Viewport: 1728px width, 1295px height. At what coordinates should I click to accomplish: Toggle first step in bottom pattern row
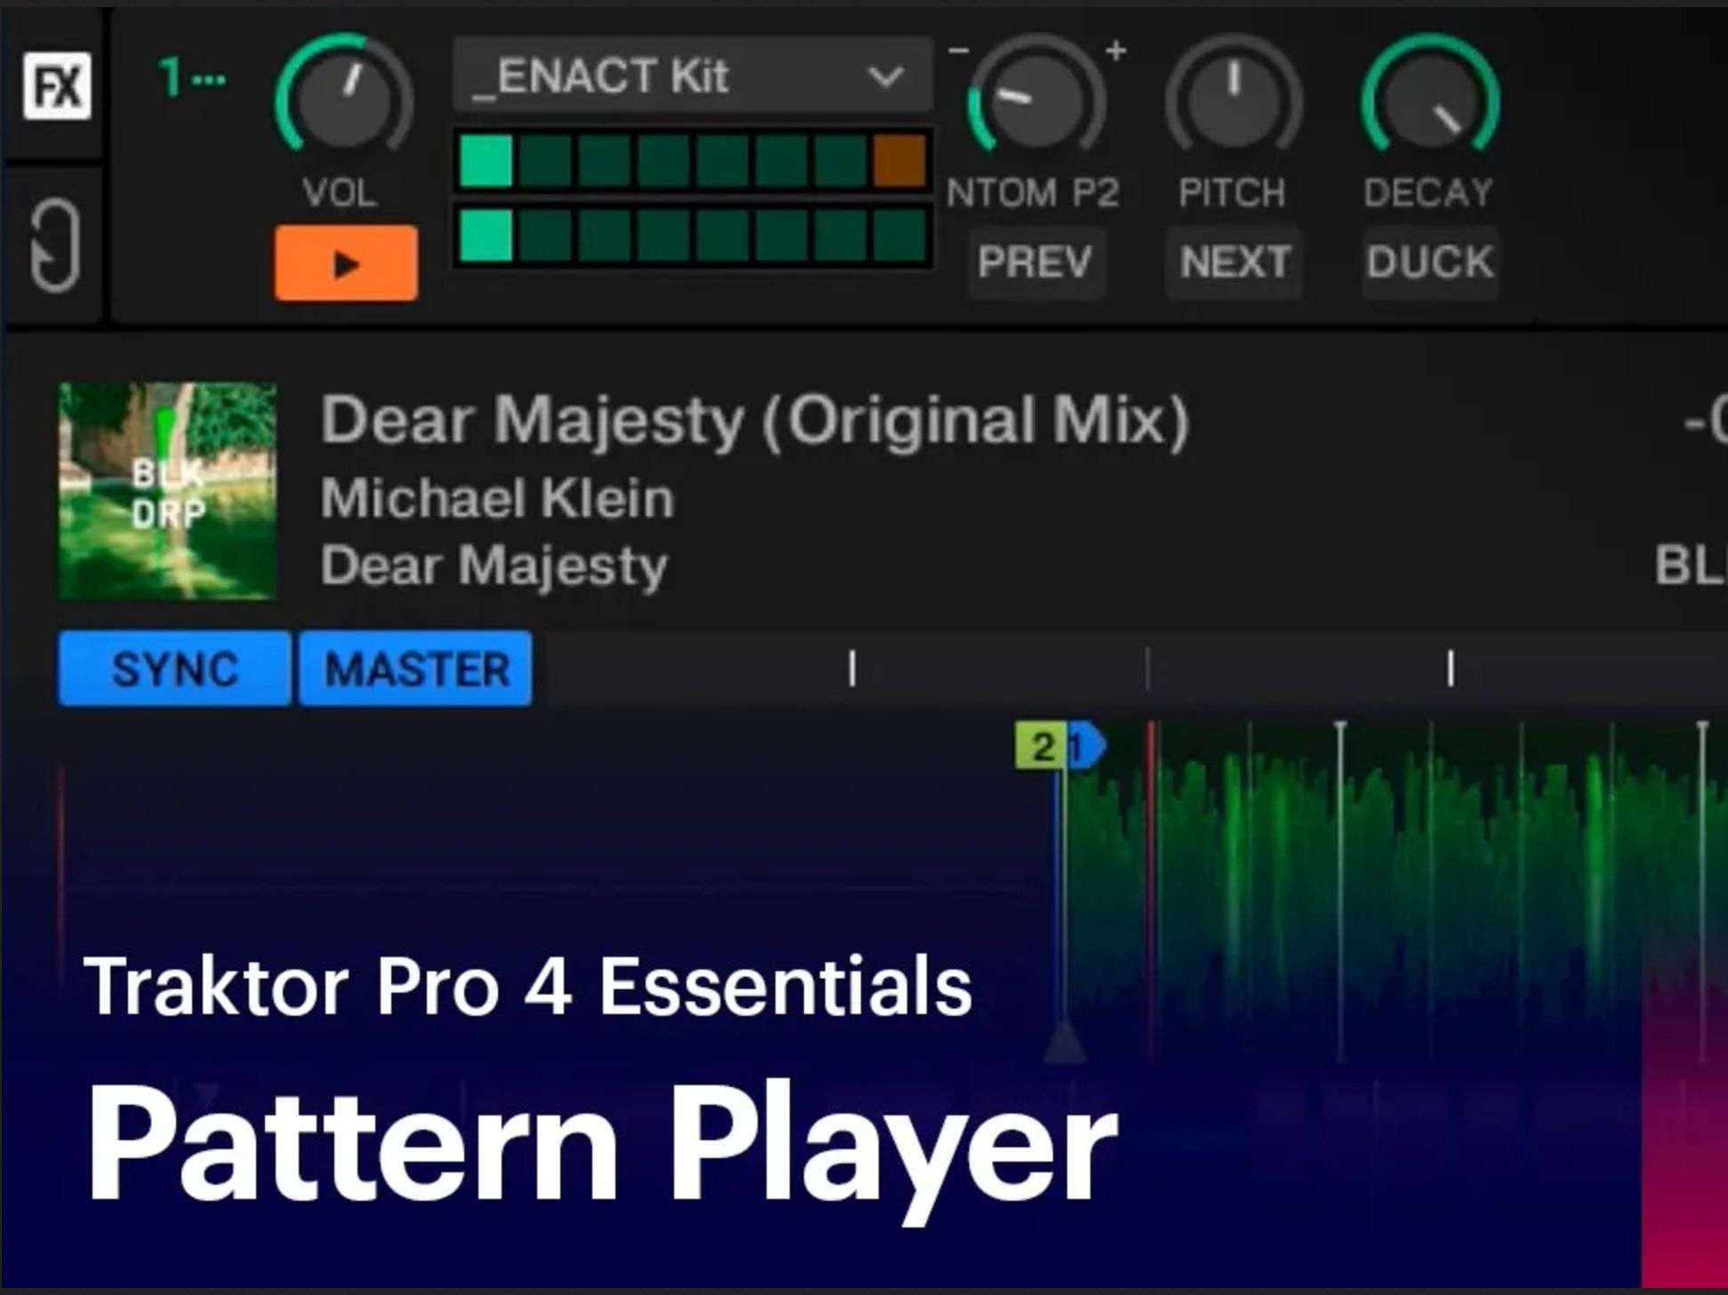[x=486, y=236]
